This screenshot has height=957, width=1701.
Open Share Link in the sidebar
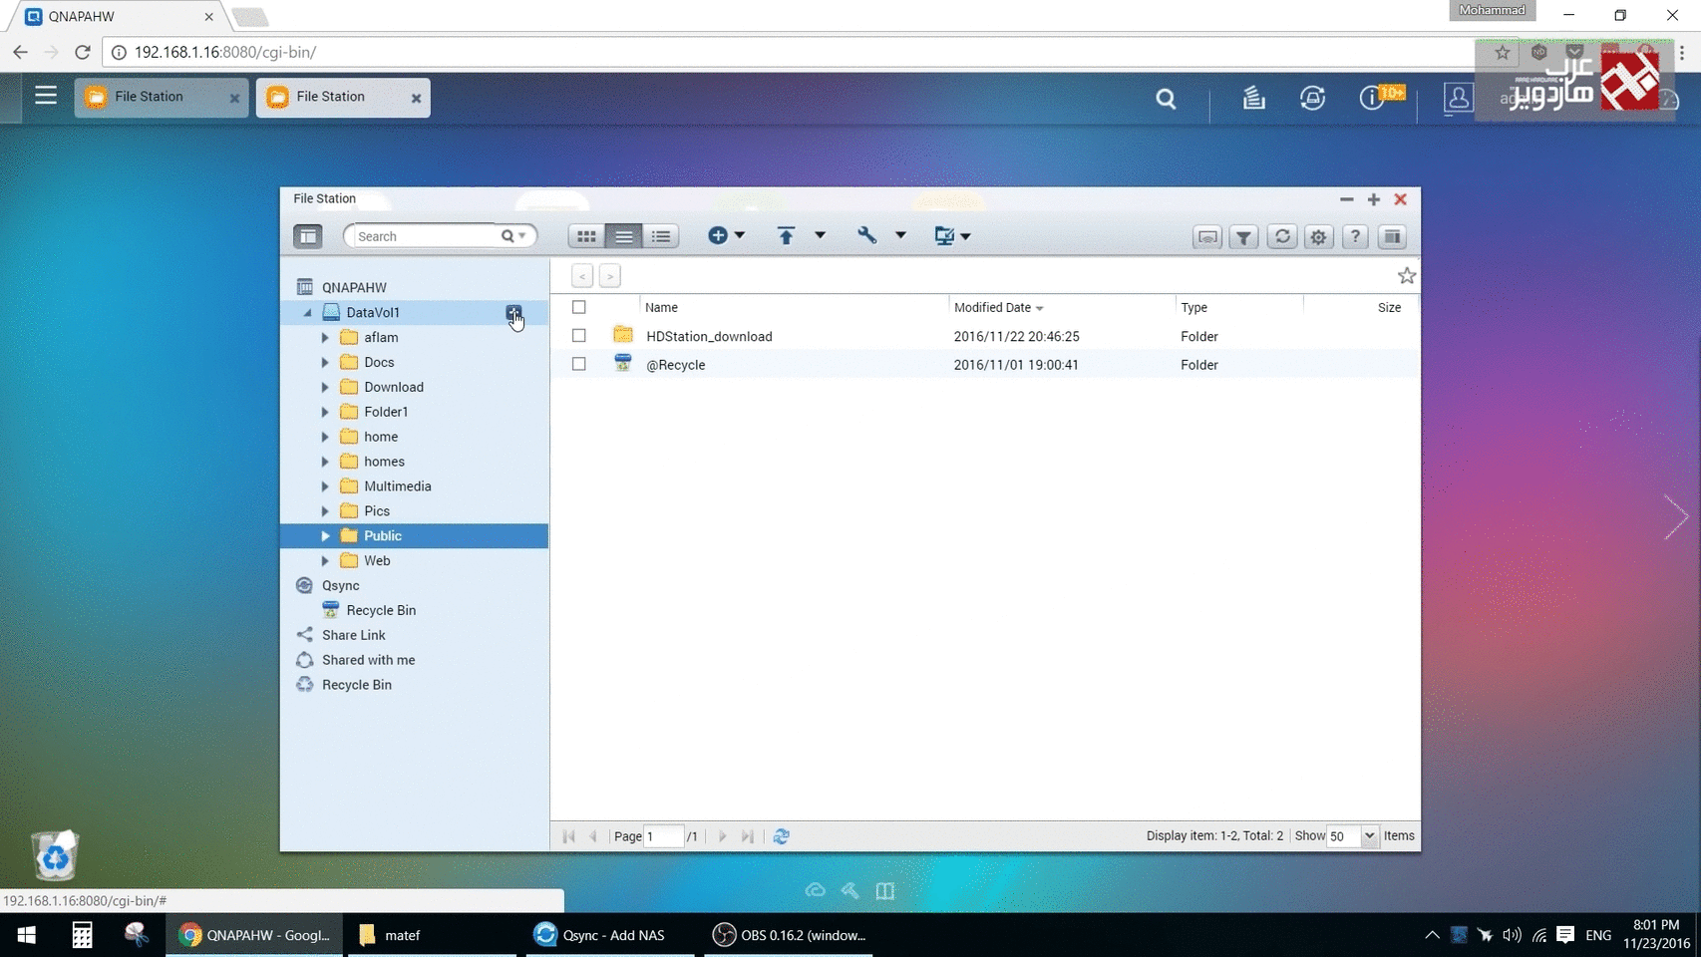point(354,635)
